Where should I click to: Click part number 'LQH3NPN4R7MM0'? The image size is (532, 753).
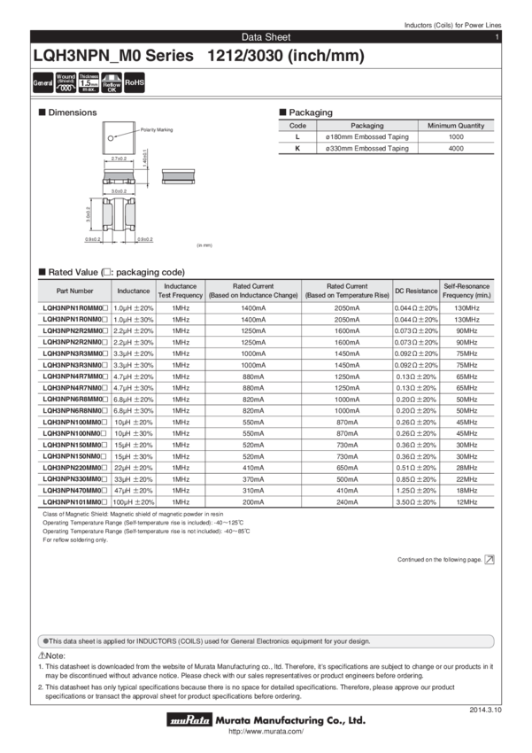[75, 376]
